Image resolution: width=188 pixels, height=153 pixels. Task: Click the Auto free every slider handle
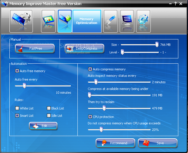click(x=24, y=86)
